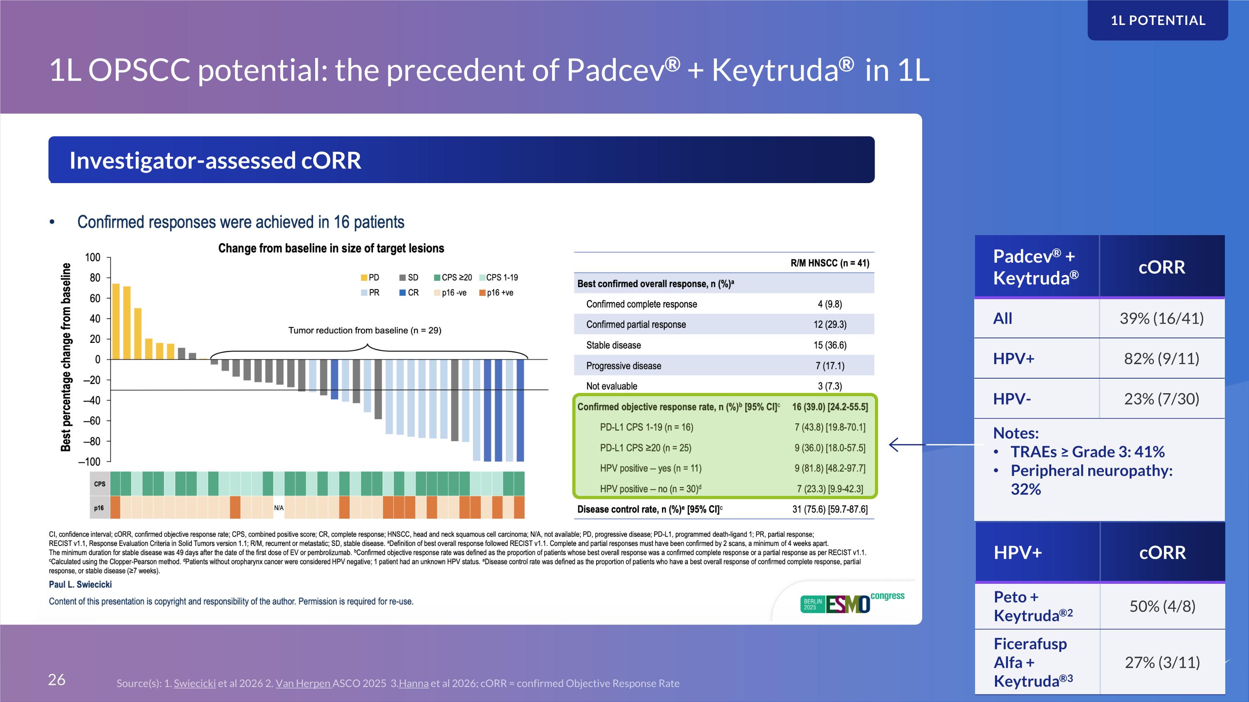
Task: Click the PD-L1 CPS 1-19 (n = 16) row
Action: click(725, 427)
